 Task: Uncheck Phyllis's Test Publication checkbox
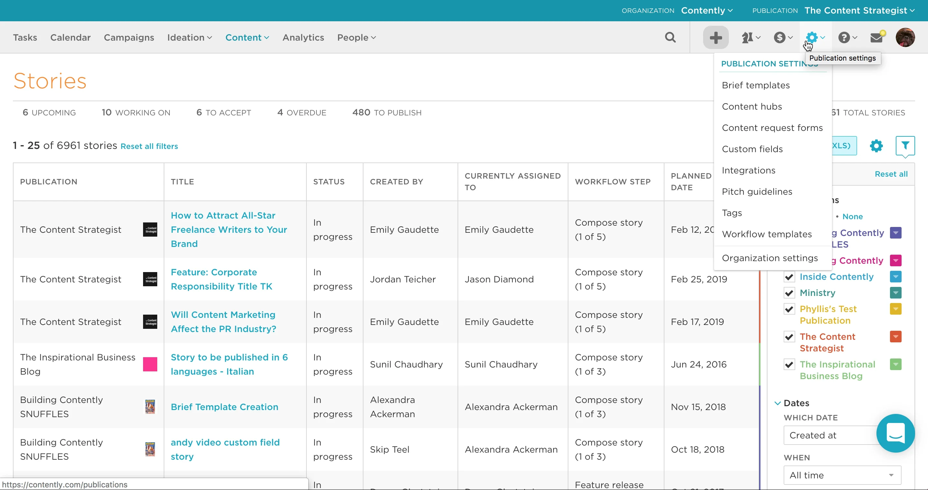(789, 309)
